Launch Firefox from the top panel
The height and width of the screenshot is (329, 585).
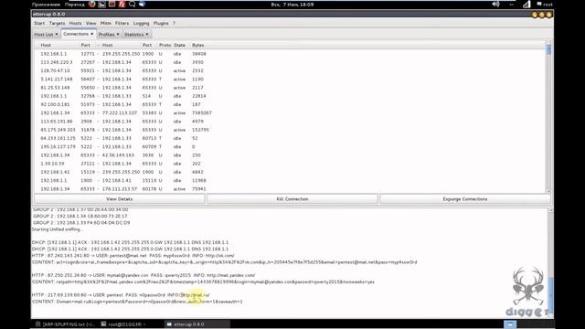click(x=91, y=5)
